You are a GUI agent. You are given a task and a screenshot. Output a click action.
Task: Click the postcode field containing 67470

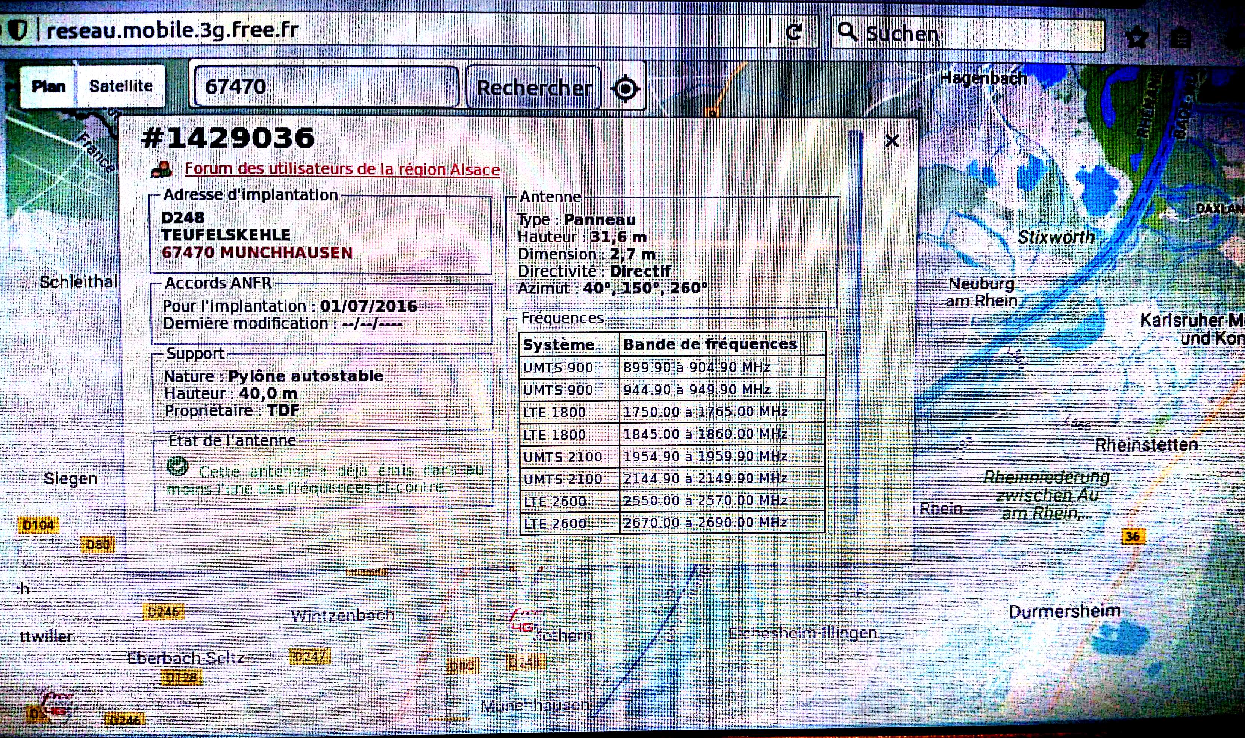tap(326, 87)
